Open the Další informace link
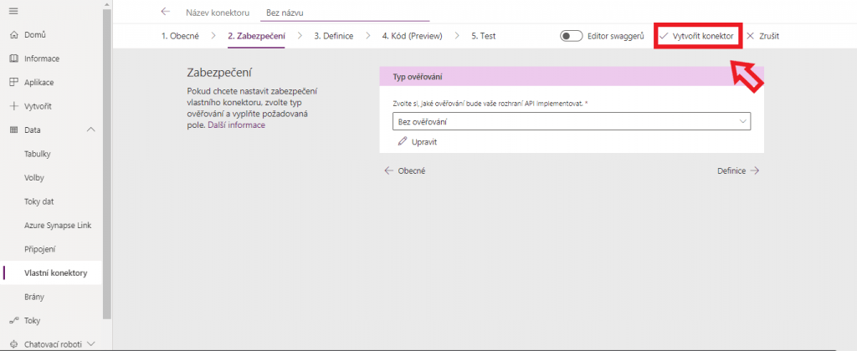Viewport: 857px width, 351px height. tap(236, 125)
